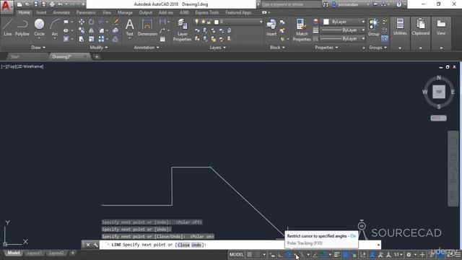Viewport: 462px width, 260px height.
Task: Click the command line input field
Action: (x=239, y=245)
